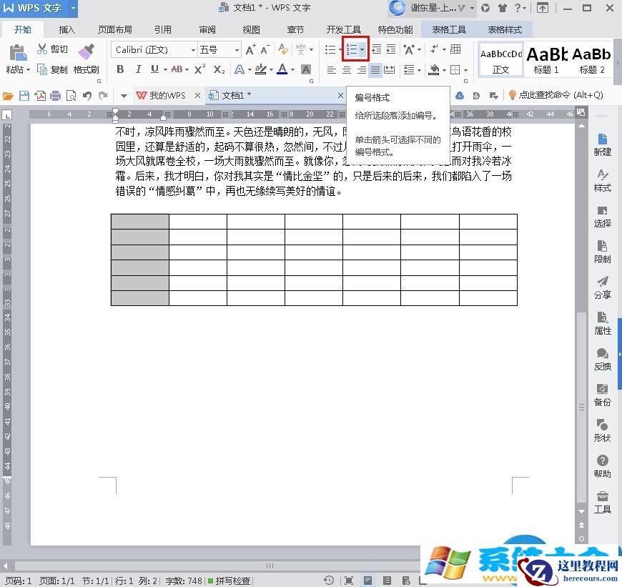Open the Print Preview icon

[x=71, y=95]
